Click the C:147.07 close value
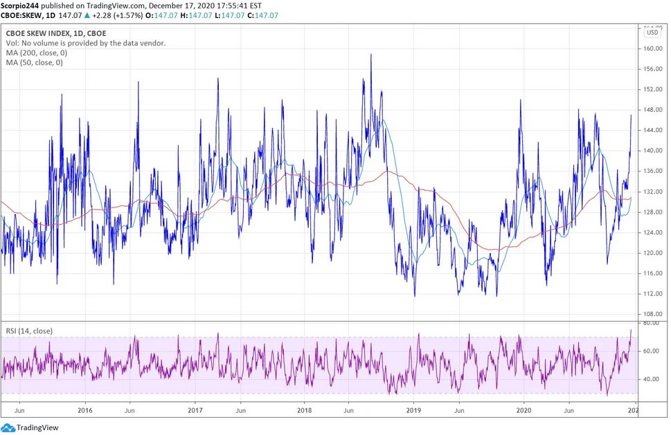Screen dimensions: 671x435 pos(262,15)
